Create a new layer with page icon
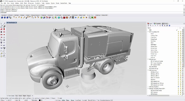Screen dimensions: 185x101 point(148,26)
